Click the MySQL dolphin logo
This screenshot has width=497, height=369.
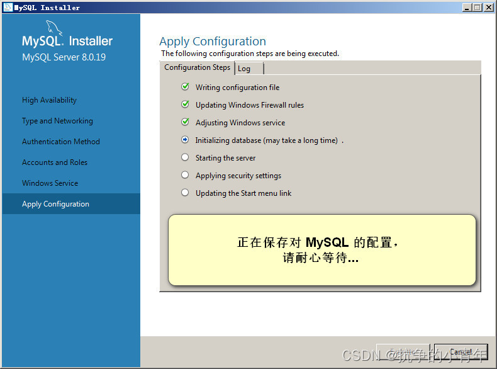54,28
